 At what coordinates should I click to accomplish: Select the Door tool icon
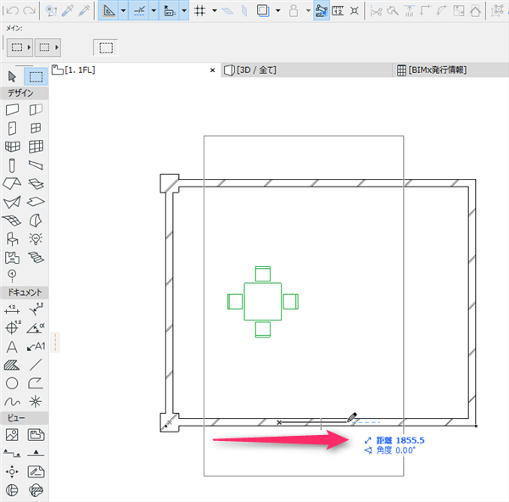click(12, 129)
